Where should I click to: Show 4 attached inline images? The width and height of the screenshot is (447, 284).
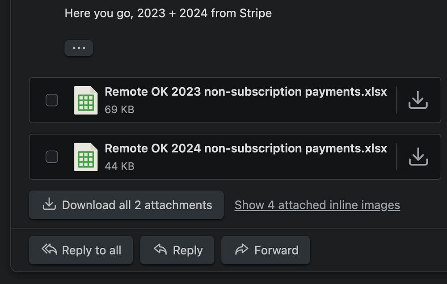[317, 205]
